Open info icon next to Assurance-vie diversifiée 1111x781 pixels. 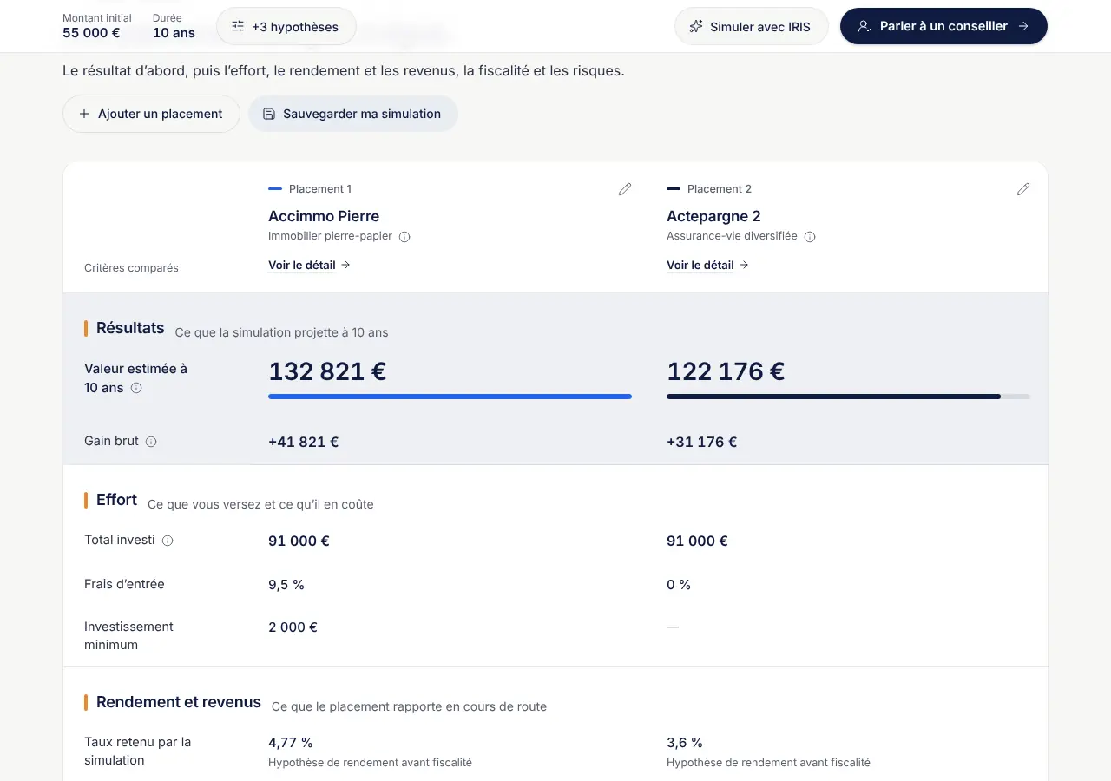pos(810,237)
